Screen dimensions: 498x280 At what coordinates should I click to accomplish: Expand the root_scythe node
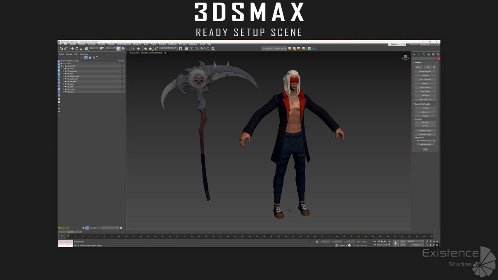pyautogui.click(x=61, y=66)
